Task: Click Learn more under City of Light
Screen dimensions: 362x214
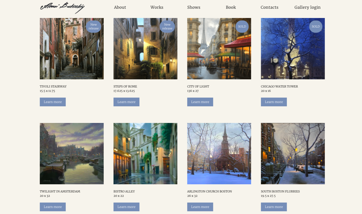Action: [x=200, y=102]
